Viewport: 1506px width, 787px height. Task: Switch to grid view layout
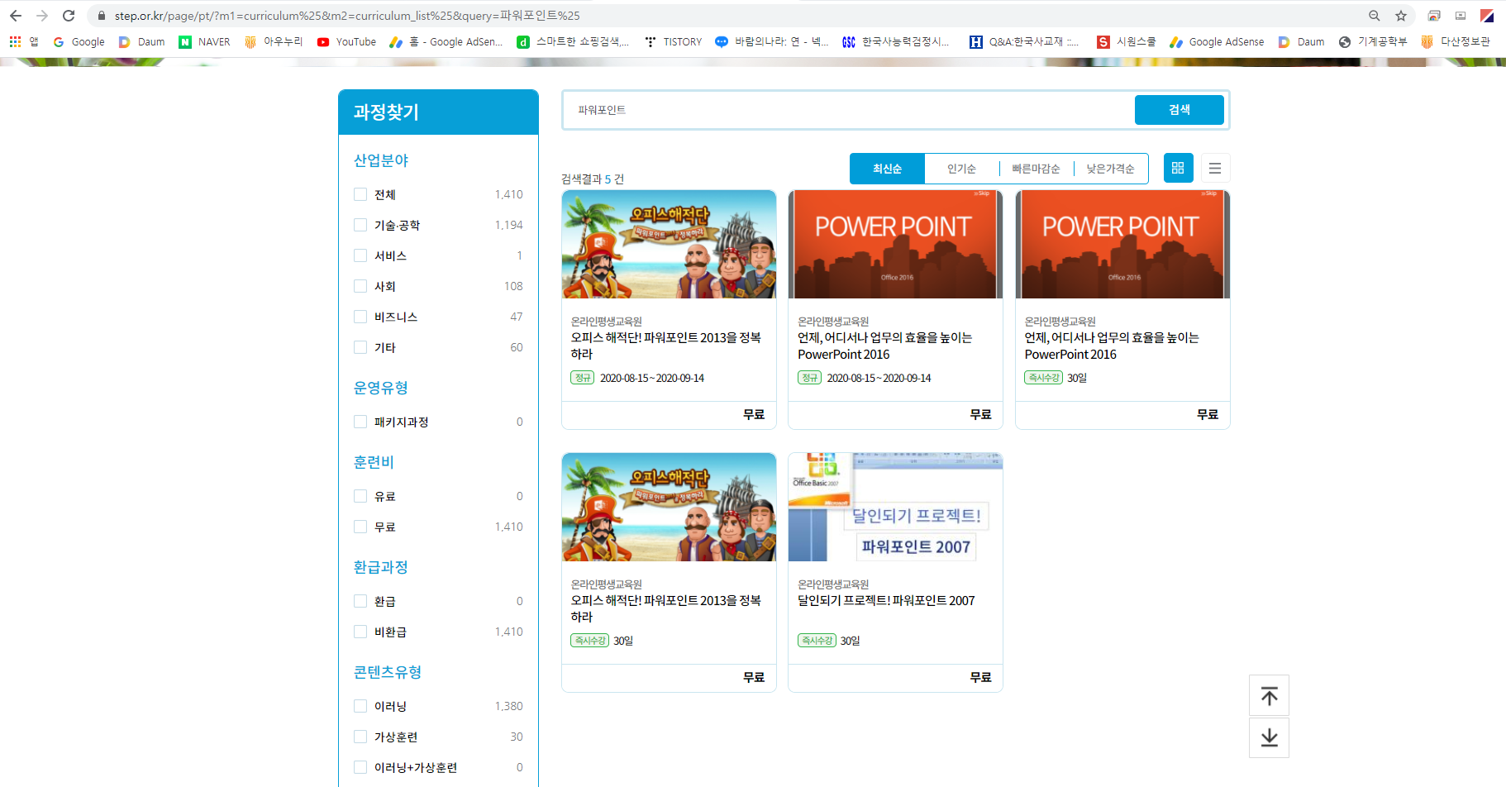(x=1178, y=168)
